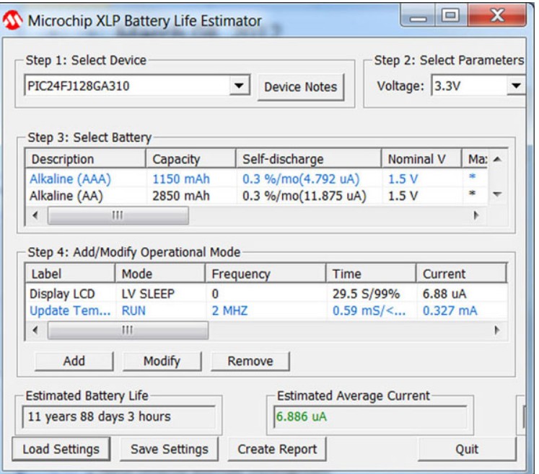This screenshot has height=474, width=539.
Task: Open the Device Notes button
Action: coord(300,87)
